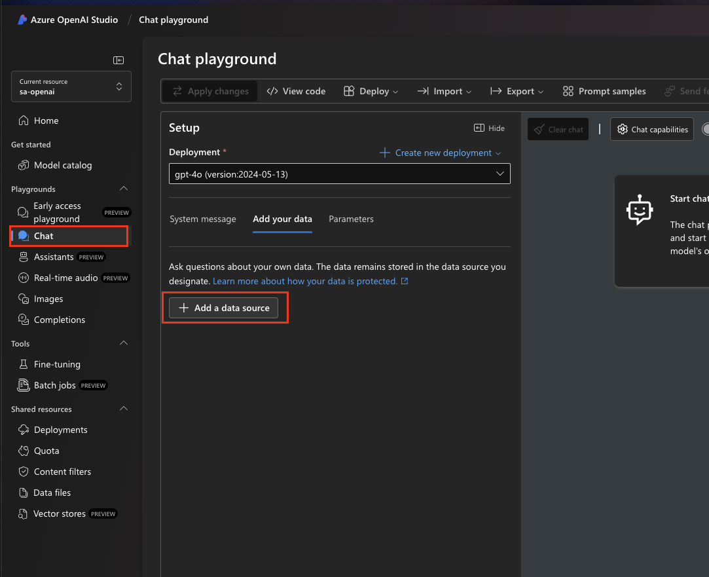
Task: Click the Chat capabilities gear icon
Action: 622,129
